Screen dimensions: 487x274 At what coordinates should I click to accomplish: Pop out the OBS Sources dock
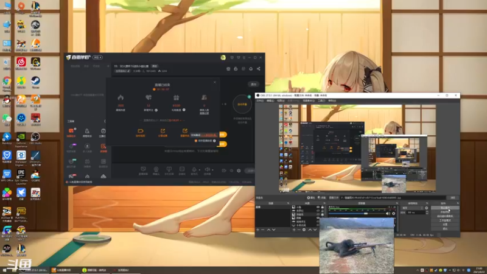coord(324,203)
